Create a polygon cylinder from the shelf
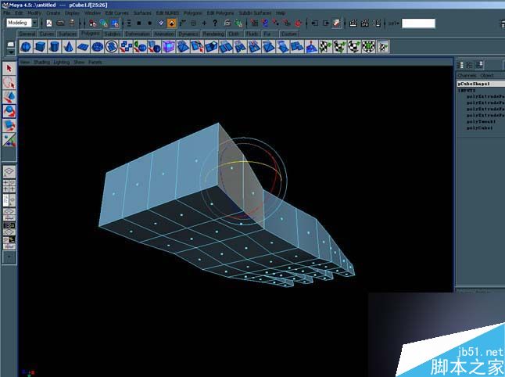This screenshot has height=377, width=505. coord(54,47)
